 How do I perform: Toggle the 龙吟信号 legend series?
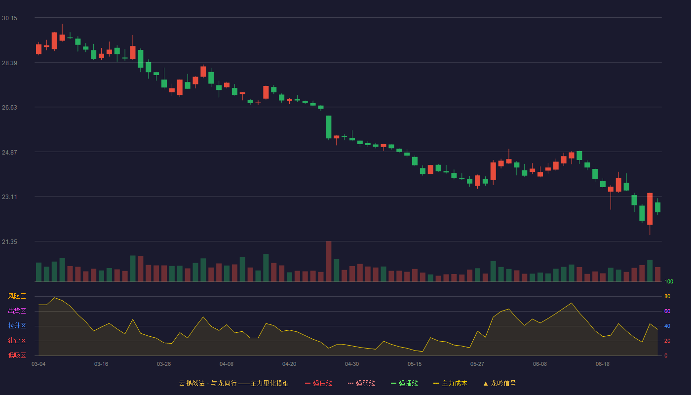pos(499,383)
